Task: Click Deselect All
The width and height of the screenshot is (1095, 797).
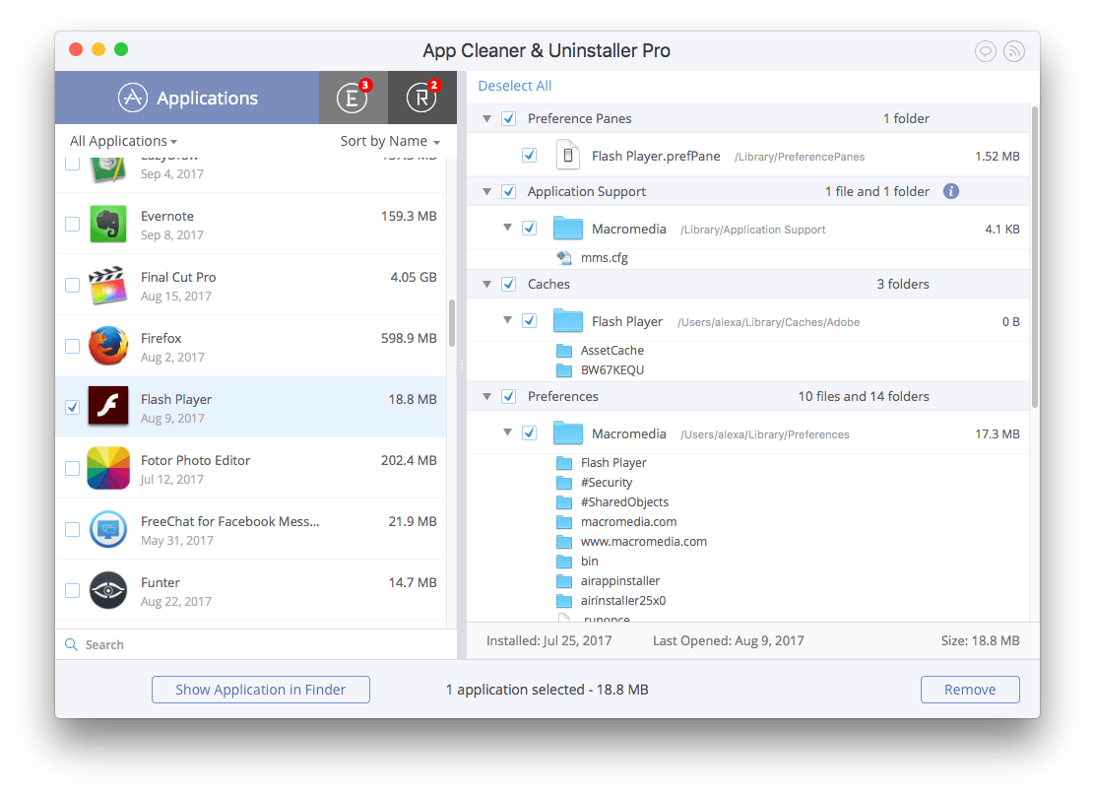Action: [x=514, y=86]
